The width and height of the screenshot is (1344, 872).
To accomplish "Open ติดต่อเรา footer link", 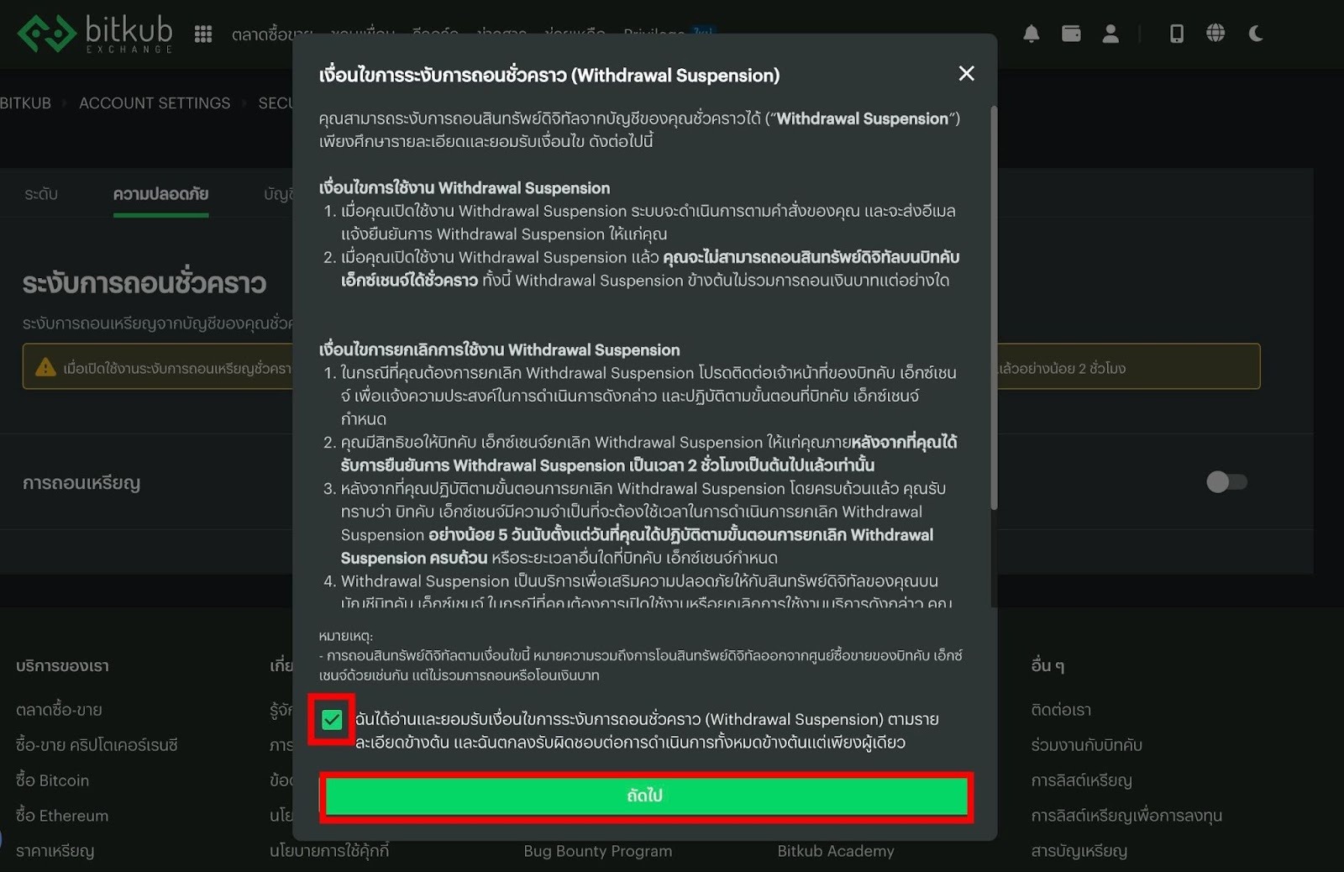I will [x=1061, y=710].
